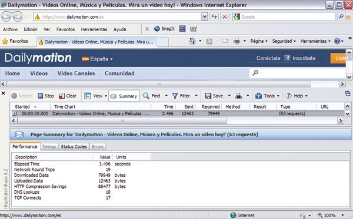Click the SnagIt window capture icon
353x219 pixels.
coord(182,29)
